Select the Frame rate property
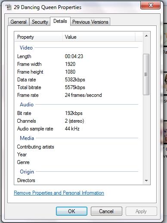Screen dimensions: 167x223 pyautogui.click(x=28, y=95)
